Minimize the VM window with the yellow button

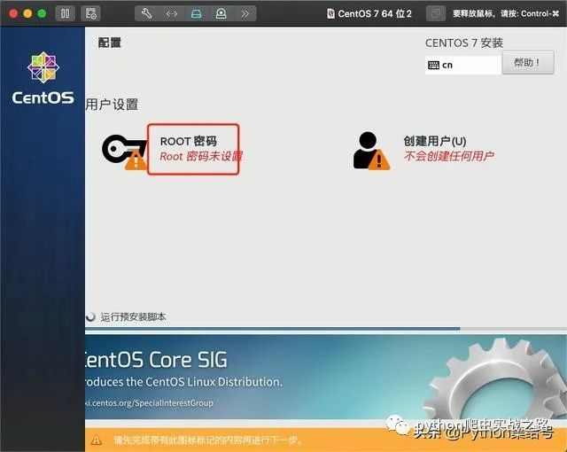[x=27, y=14]
